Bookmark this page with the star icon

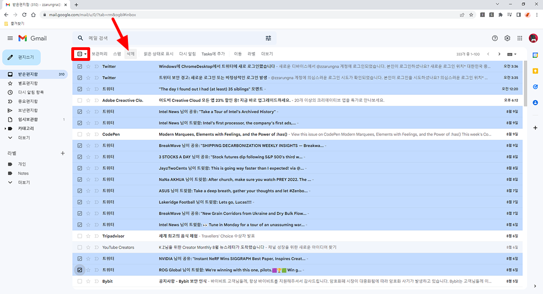(x=471, y=15)
